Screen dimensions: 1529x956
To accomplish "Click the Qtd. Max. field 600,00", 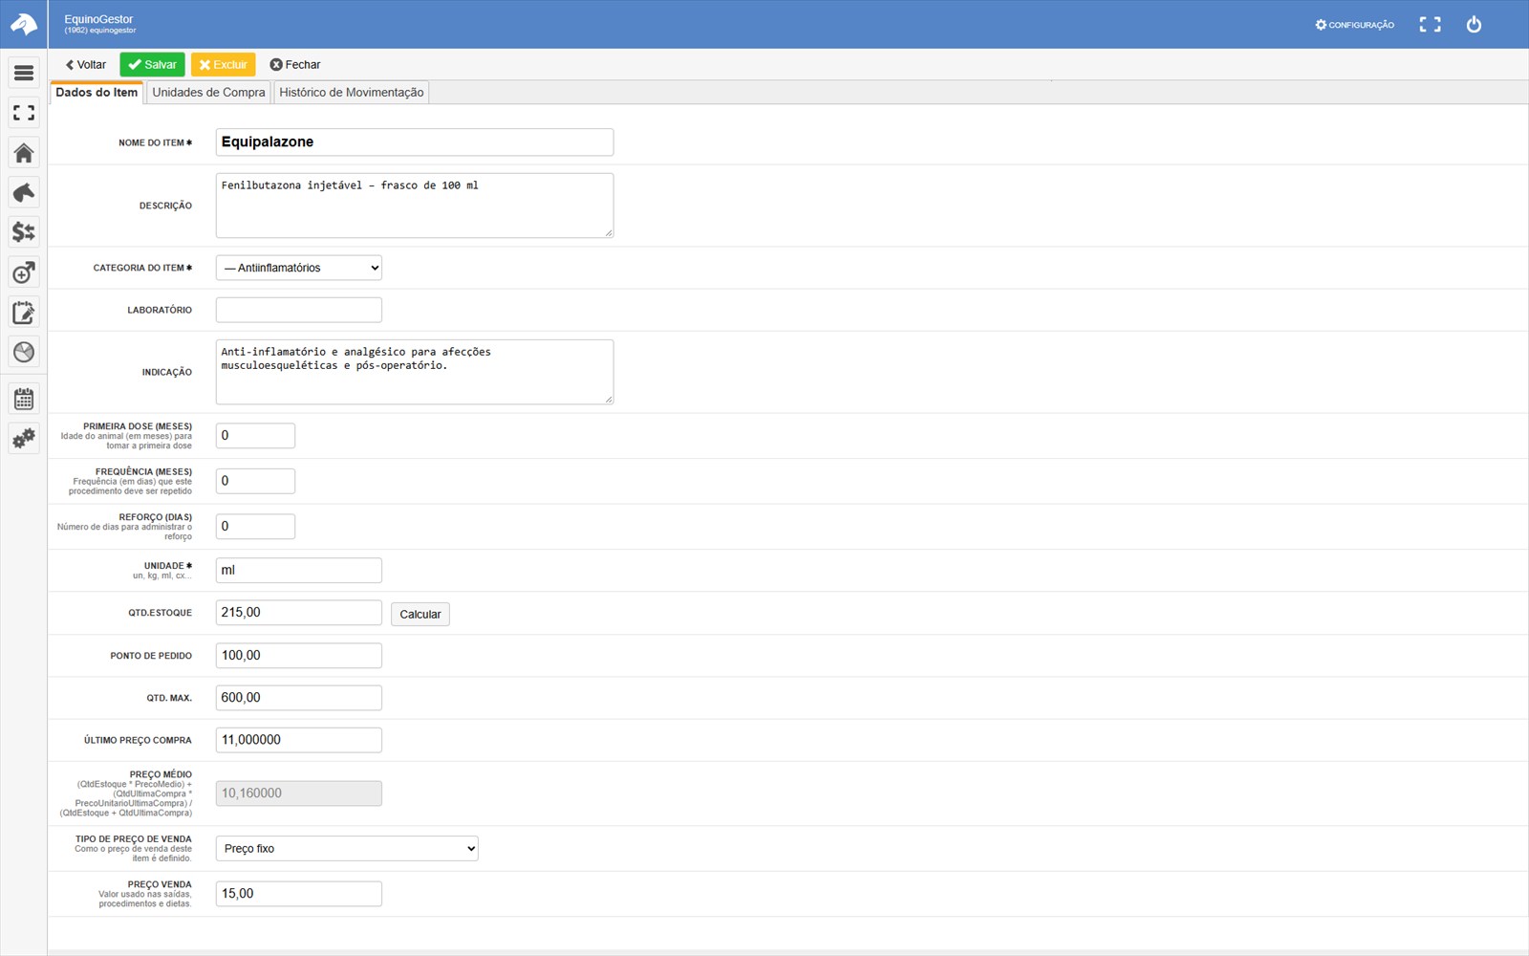I will pyautogui.click(x=299, y=698).
